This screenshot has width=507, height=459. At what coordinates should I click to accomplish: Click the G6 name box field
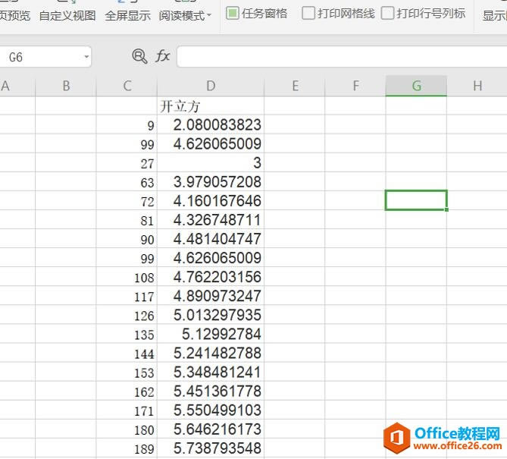coord(45,57)
